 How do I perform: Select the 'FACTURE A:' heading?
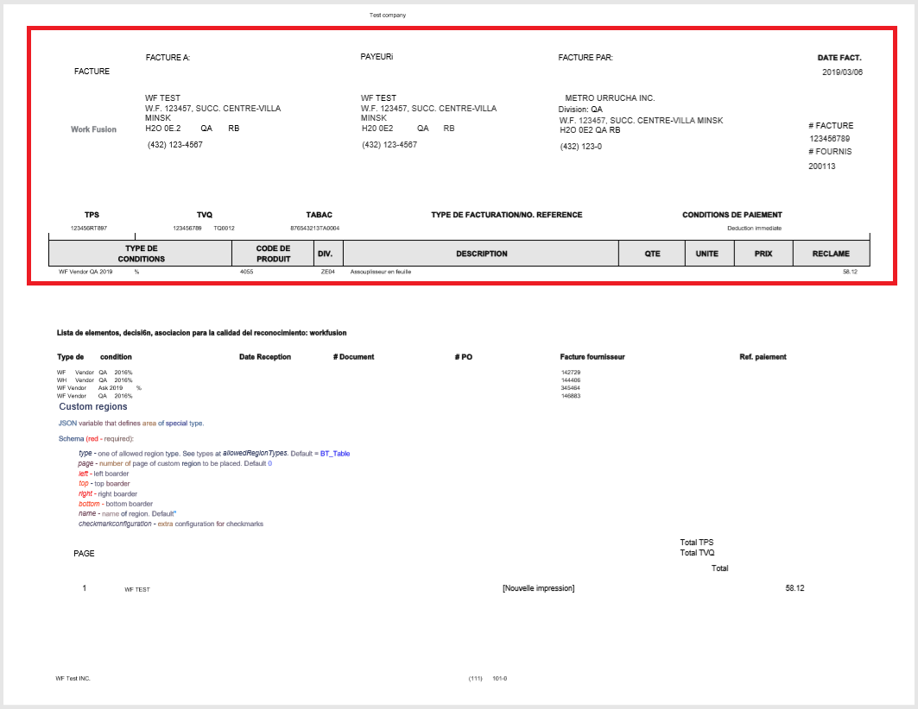(168, 57)
